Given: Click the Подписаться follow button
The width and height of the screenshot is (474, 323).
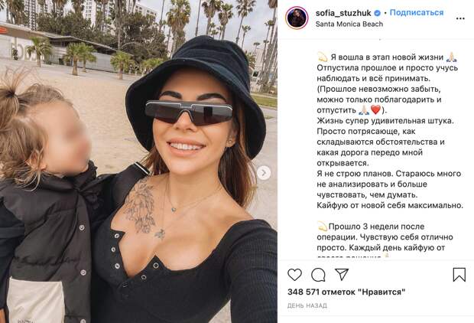Looking at the screenshot, I should [x=417, y=13].
